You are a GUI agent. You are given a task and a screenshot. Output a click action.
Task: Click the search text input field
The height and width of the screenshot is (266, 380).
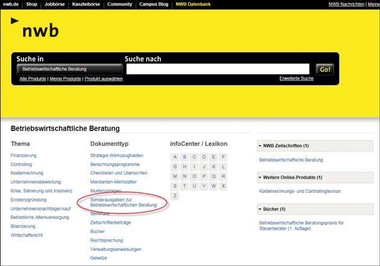tap(217, 69)
